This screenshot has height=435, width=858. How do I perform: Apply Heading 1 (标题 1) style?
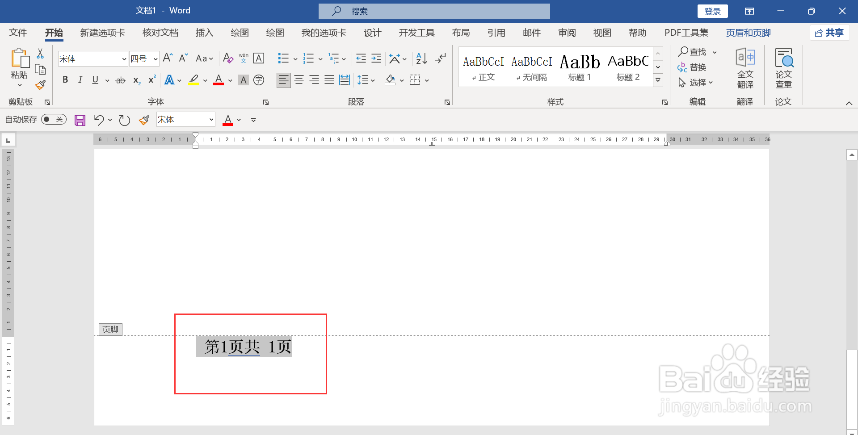[x=580, y=67]
